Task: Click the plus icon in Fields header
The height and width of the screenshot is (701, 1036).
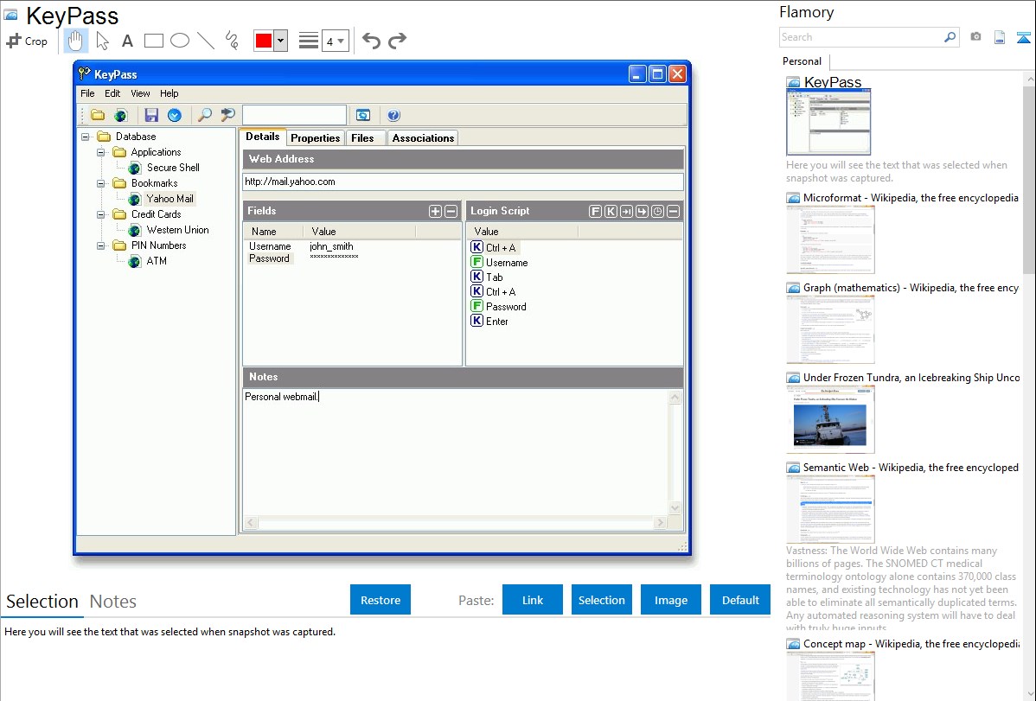Action: pyautogui.click(x=435, y=212)
